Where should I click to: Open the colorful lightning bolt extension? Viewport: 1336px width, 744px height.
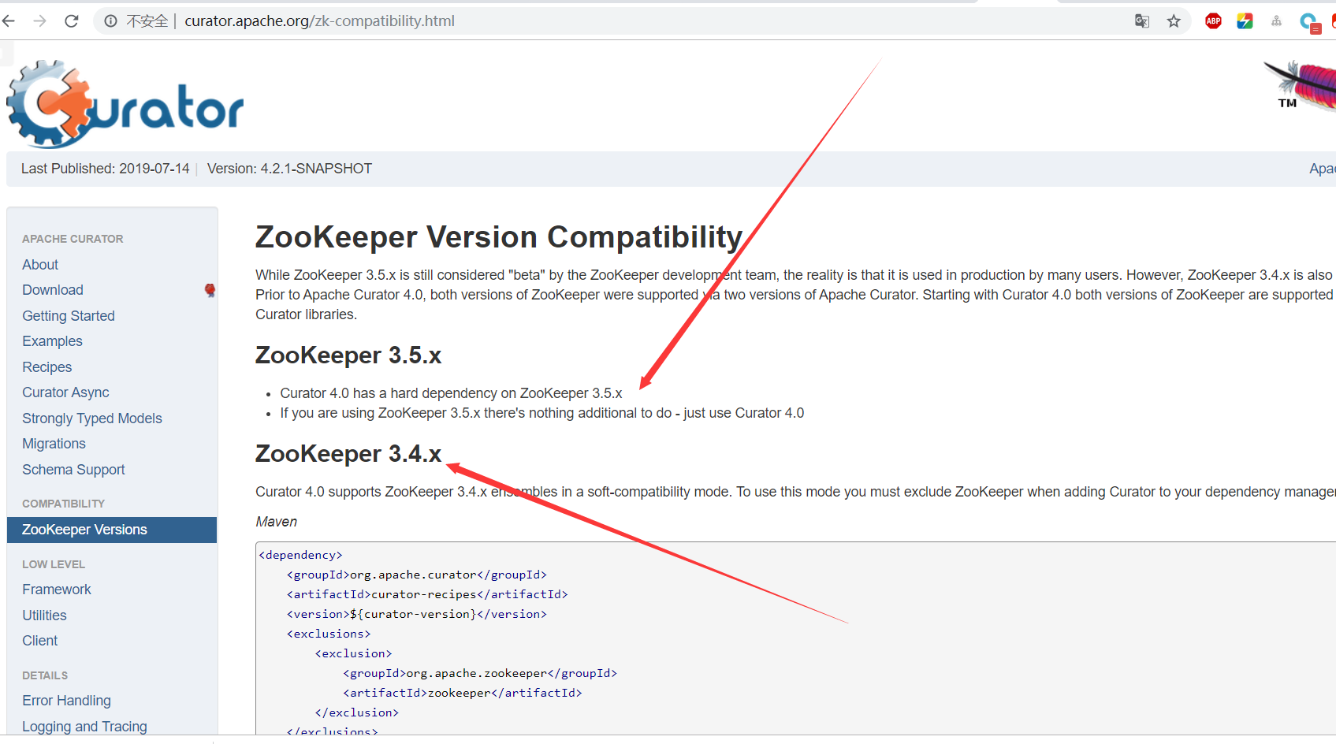tap(1245, 21)
